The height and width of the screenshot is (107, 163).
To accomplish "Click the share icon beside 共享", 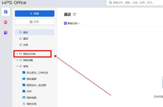I will coord(20,45).
